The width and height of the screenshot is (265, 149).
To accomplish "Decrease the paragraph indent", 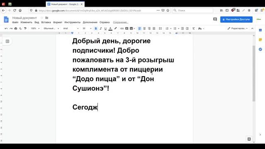I will (182, 29).
